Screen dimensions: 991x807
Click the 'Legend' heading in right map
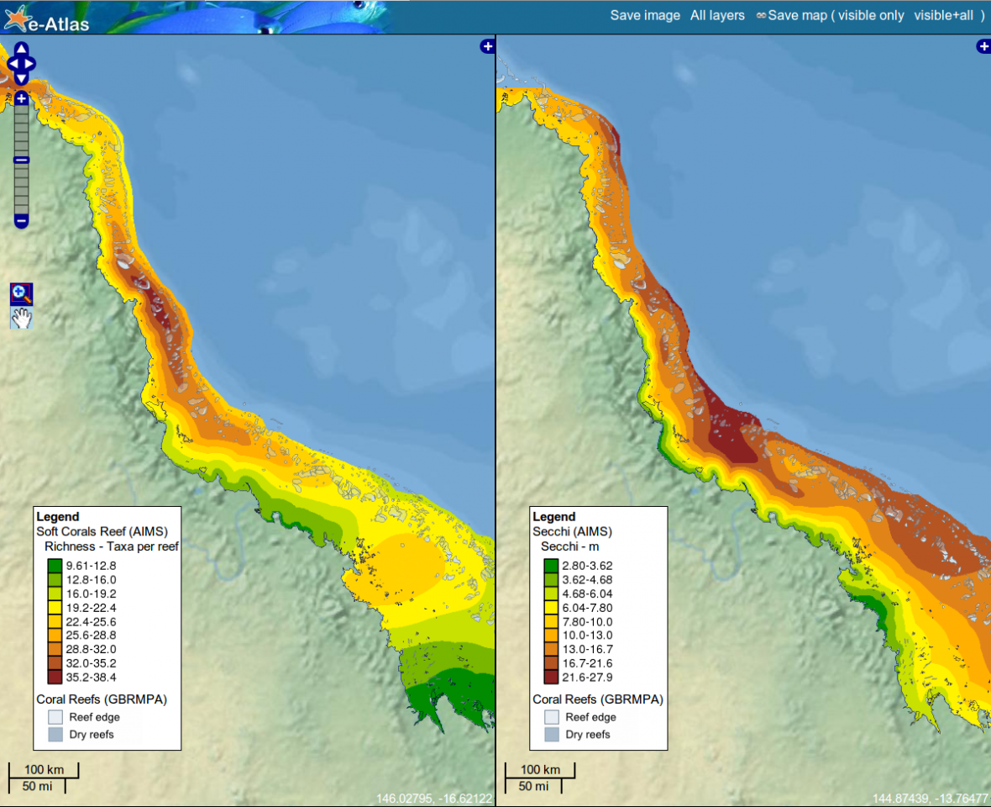tap(553, 516)
